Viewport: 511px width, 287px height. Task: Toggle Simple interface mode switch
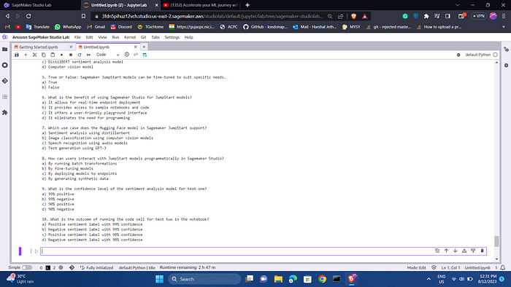coord(27,267)
